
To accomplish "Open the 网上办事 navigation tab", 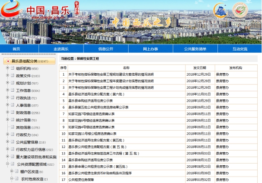I will 150,49.
